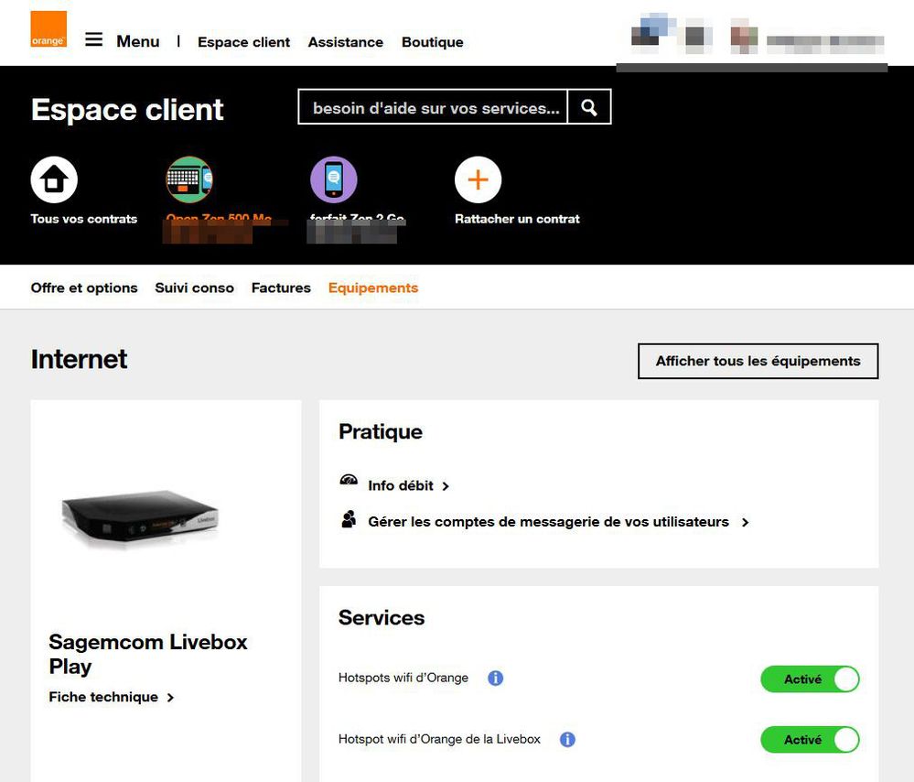
Task: Select the Open Zen internet contract icon
Action: 189,179
